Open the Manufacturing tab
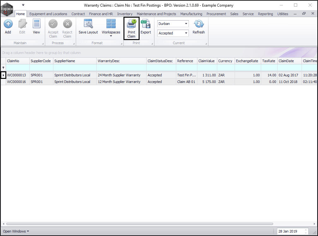Viewport: 318px width, 236px height. pyautogui.click(x=191, y=14)
